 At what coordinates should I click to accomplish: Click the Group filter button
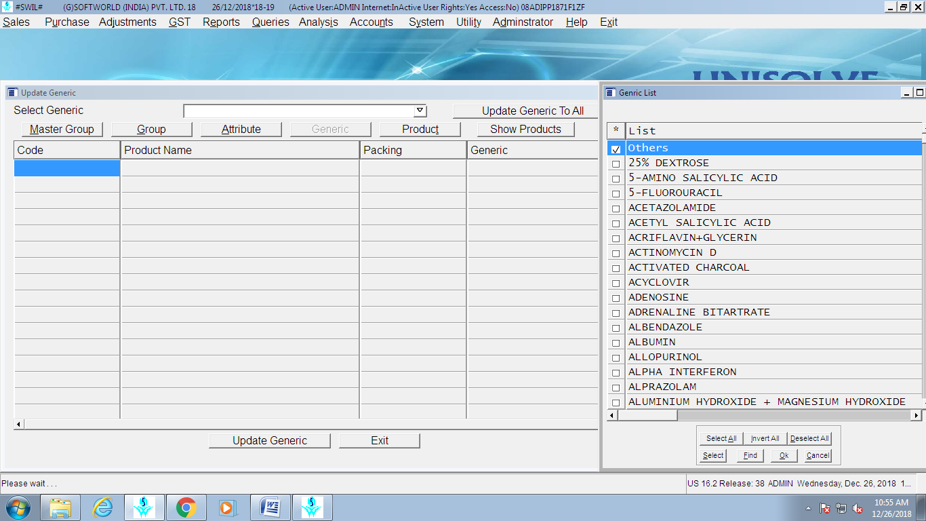click(x=151, y=129)
